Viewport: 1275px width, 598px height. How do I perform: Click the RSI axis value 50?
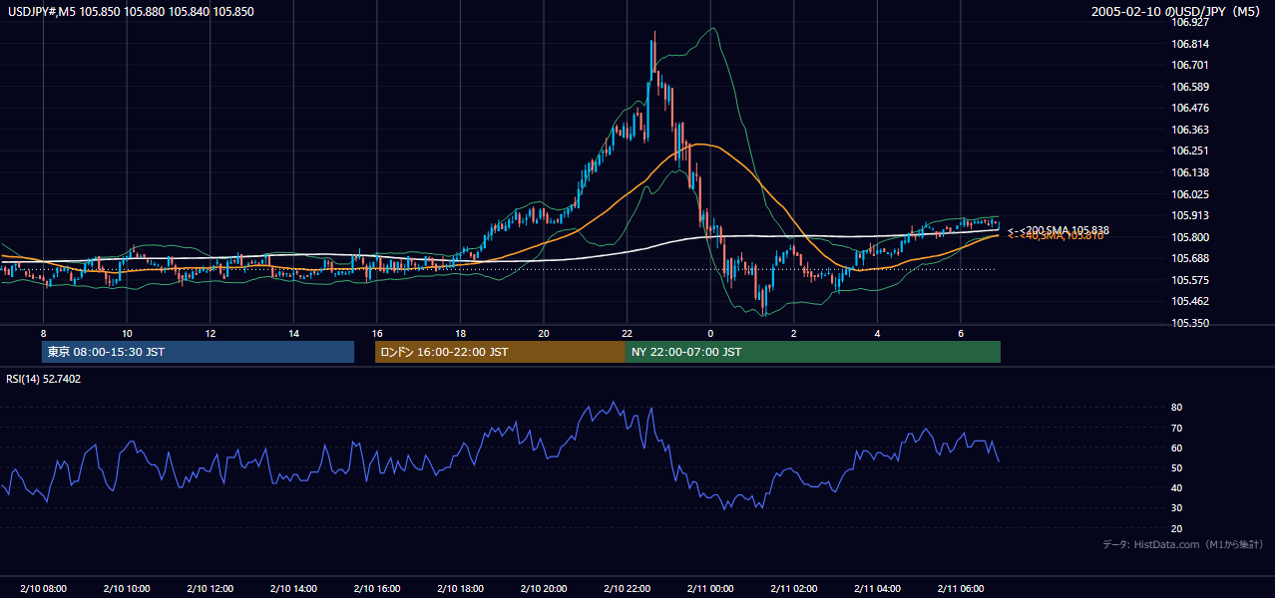[x=1176, y=467]
